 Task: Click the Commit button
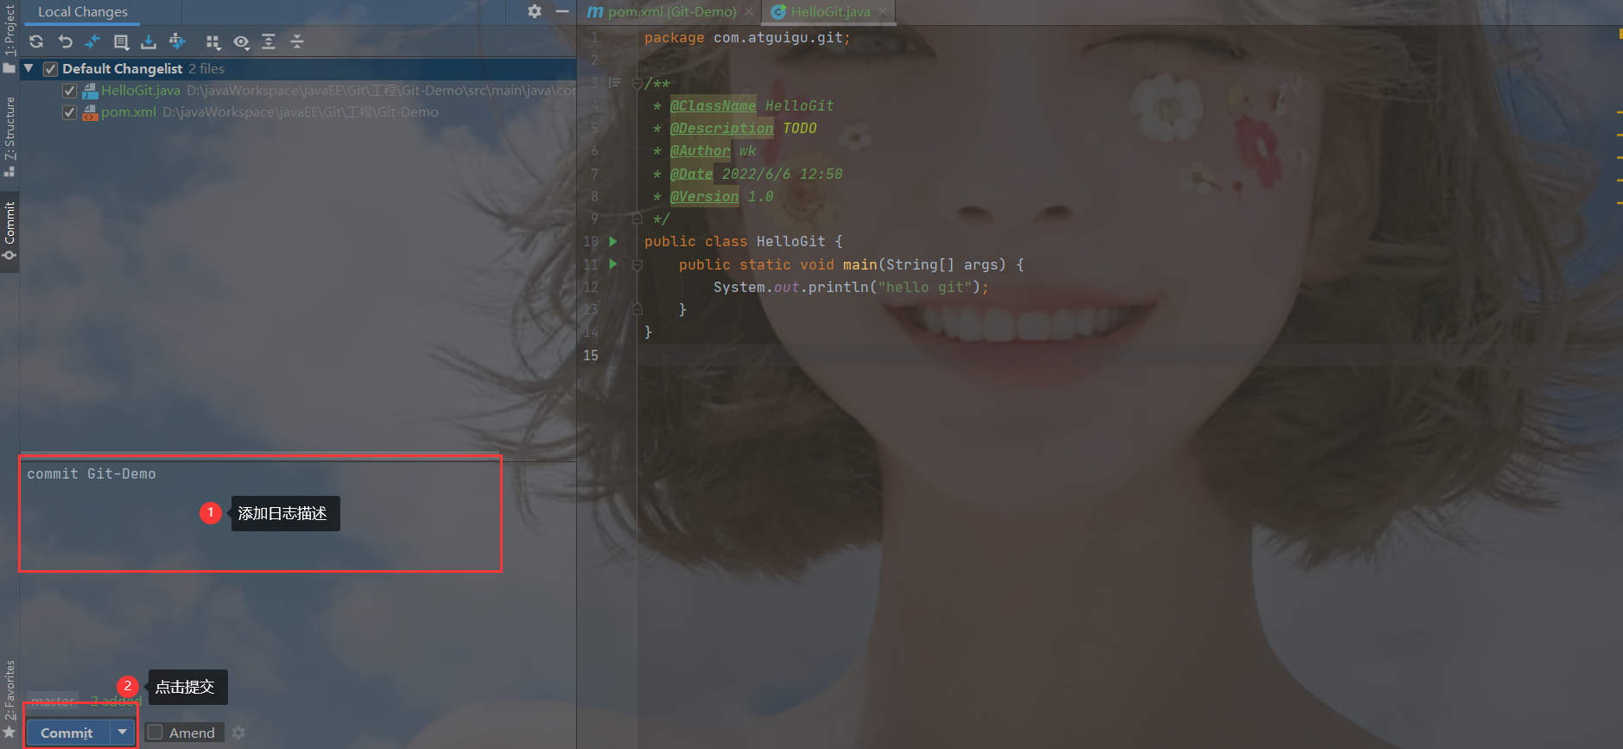67,733
